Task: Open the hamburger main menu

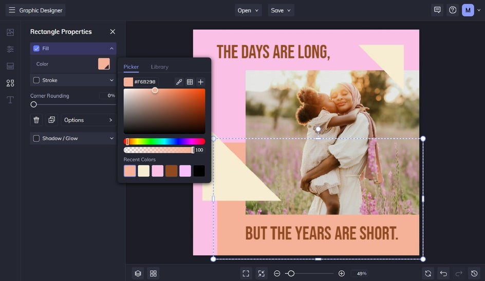Action: click(12, 10)
